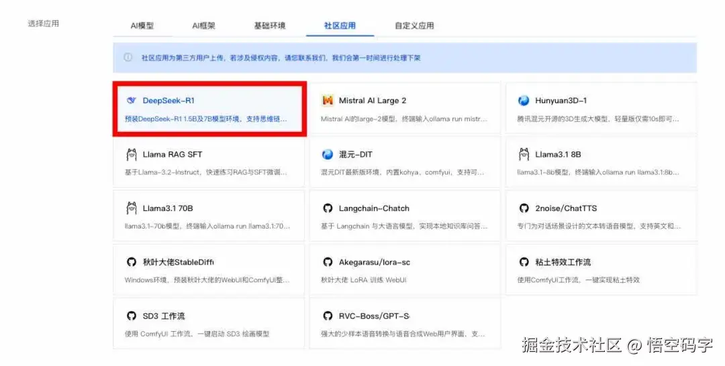This screenshot has height=366, width=725.
Task: Click the Mistral AI Large 2 logo icon
Action: [328, 100]
